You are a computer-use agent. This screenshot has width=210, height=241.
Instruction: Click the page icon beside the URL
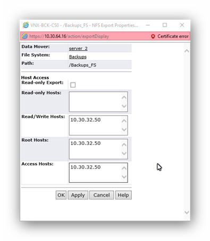[x=24, y=36]
